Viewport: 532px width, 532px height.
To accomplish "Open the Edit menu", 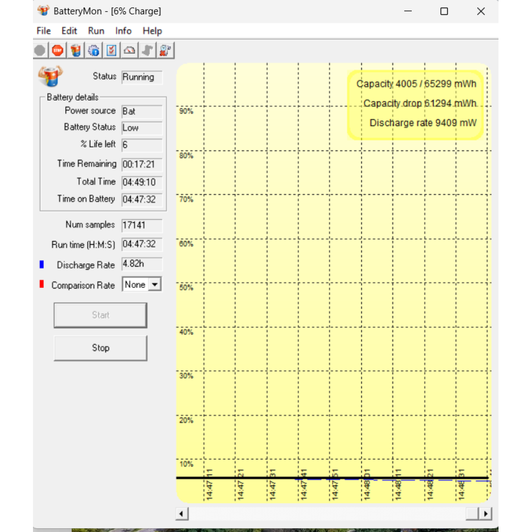I will click(x=69, y=31).
